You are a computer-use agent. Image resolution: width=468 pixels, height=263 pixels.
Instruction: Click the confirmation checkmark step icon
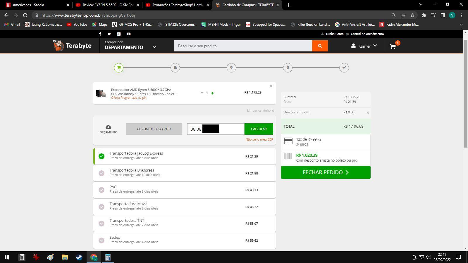344,68
